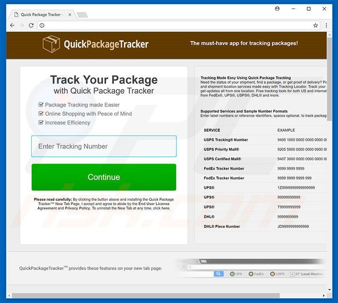
Task: Open a new tab with the blank tab button
Action: (x=82, y=15)
